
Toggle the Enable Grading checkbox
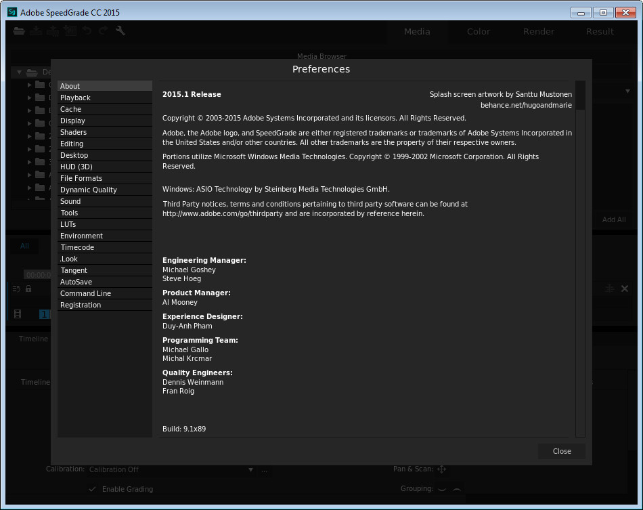[x=92, y=489]
